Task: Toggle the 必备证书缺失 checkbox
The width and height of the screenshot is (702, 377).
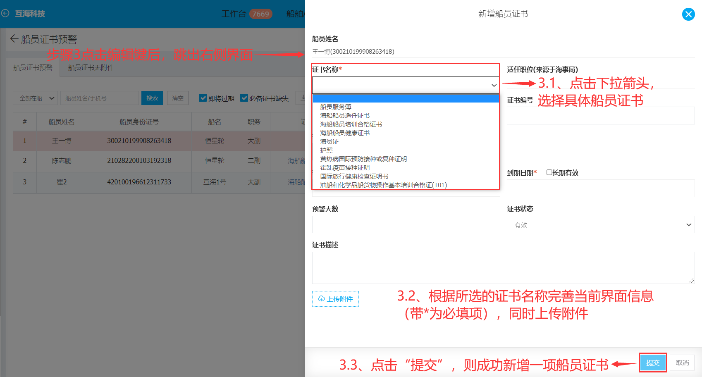Action: pyautogui.click(x=244, y=98)
